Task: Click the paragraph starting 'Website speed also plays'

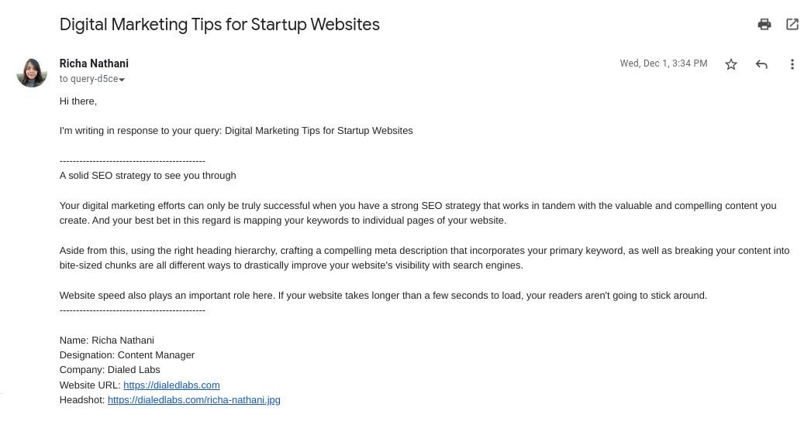Action: pos(383,296)
